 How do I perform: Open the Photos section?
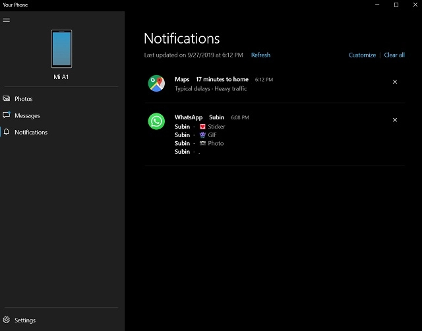pyautogui.click(x=23, y=99)
